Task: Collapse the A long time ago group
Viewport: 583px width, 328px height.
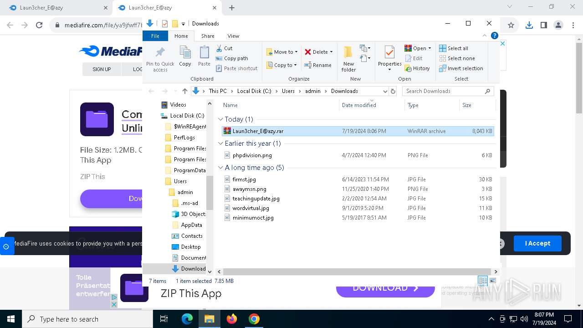Action: click(x=220, y=168)
